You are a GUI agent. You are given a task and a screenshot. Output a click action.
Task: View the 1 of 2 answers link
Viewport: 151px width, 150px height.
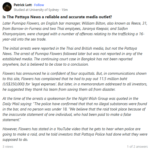click(137, 146)
